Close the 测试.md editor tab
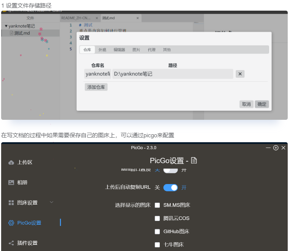 tap(138, 18)
